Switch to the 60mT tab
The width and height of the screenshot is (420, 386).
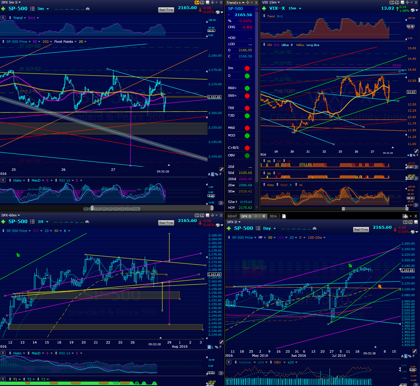[232, 216]
